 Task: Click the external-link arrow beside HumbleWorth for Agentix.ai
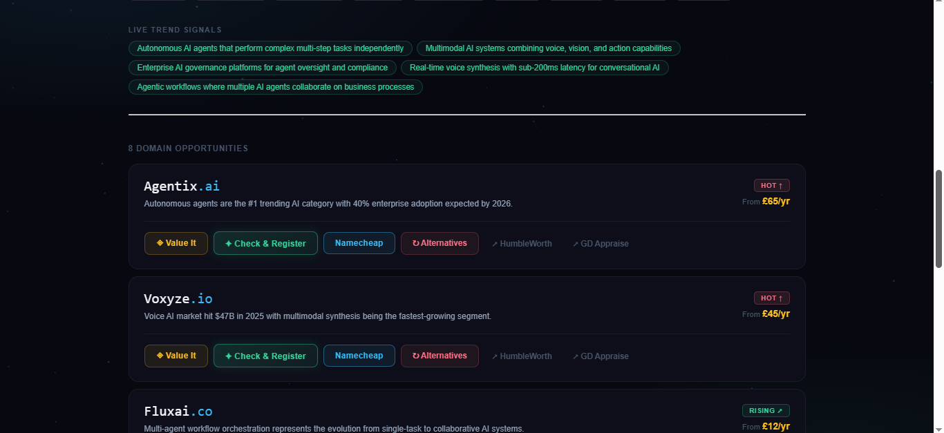point(495,243)
